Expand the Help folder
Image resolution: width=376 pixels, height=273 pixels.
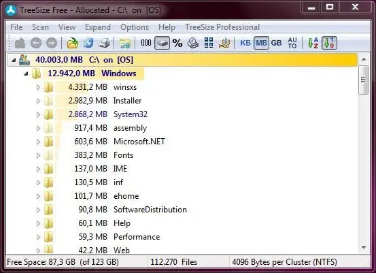pyautogui.click(x=38, y=223)
